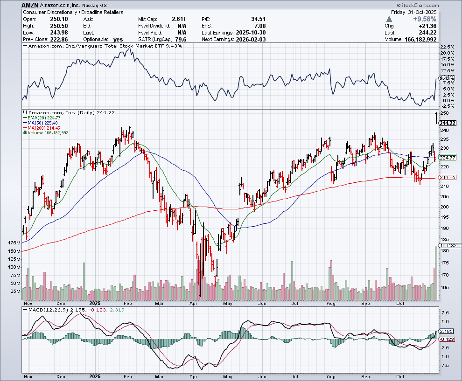Click the MA(200) 214.45 legend entry
Image resolution: width=462 pixels, height=381 pixels.
click(x=42, y=128)
